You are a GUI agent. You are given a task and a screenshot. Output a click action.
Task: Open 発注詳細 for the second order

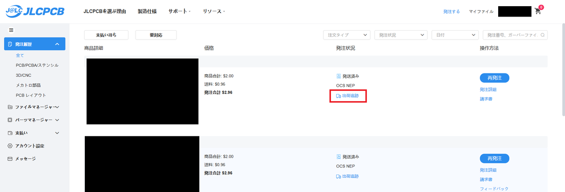(488, 170)
